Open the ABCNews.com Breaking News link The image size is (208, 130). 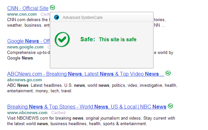[x=85, y=74]
